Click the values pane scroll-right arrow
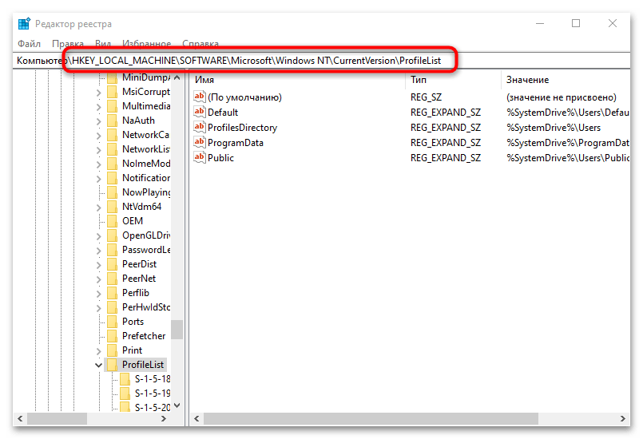The width and height of the screenshot is (643, 439). pos(622,418)
